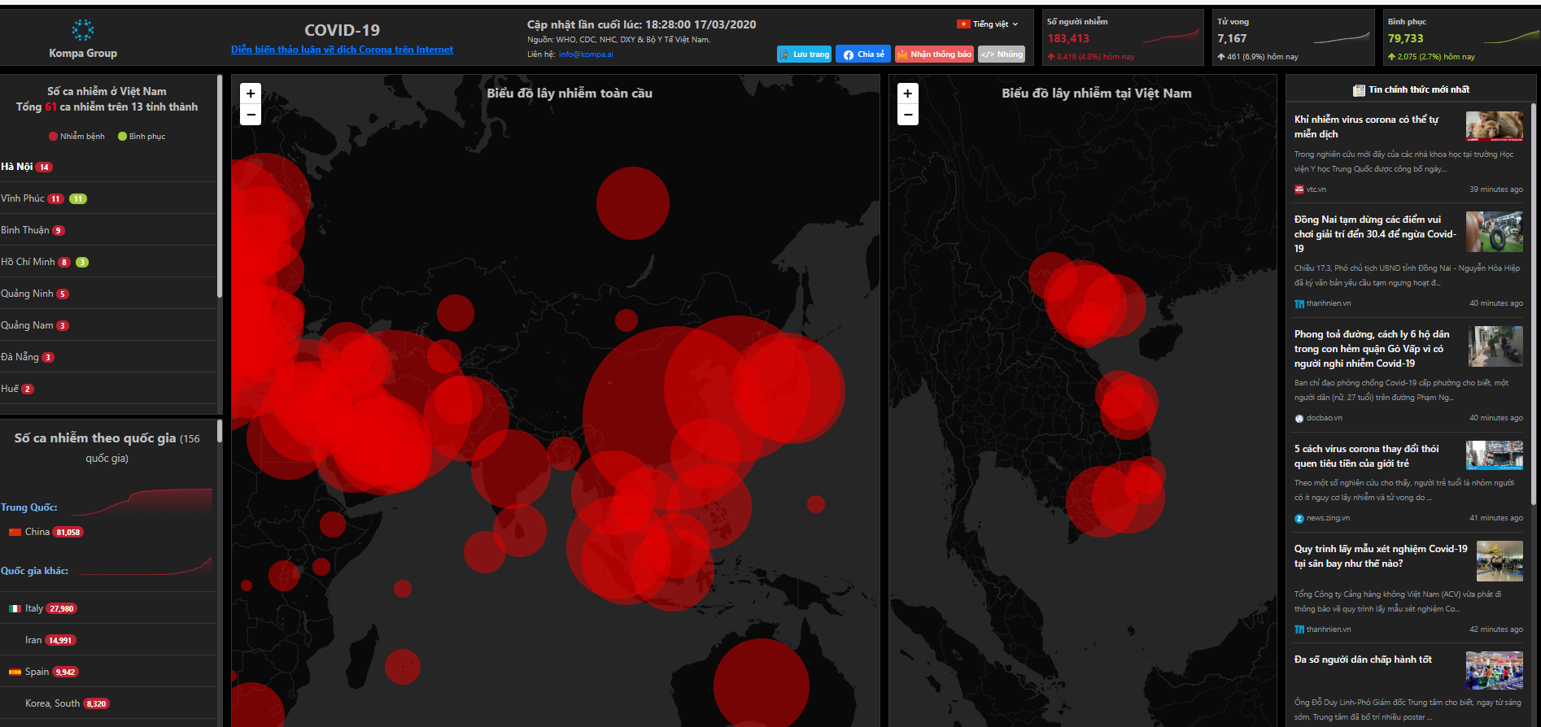Share the page via Chia sẻ button

(x=863, y=54)
